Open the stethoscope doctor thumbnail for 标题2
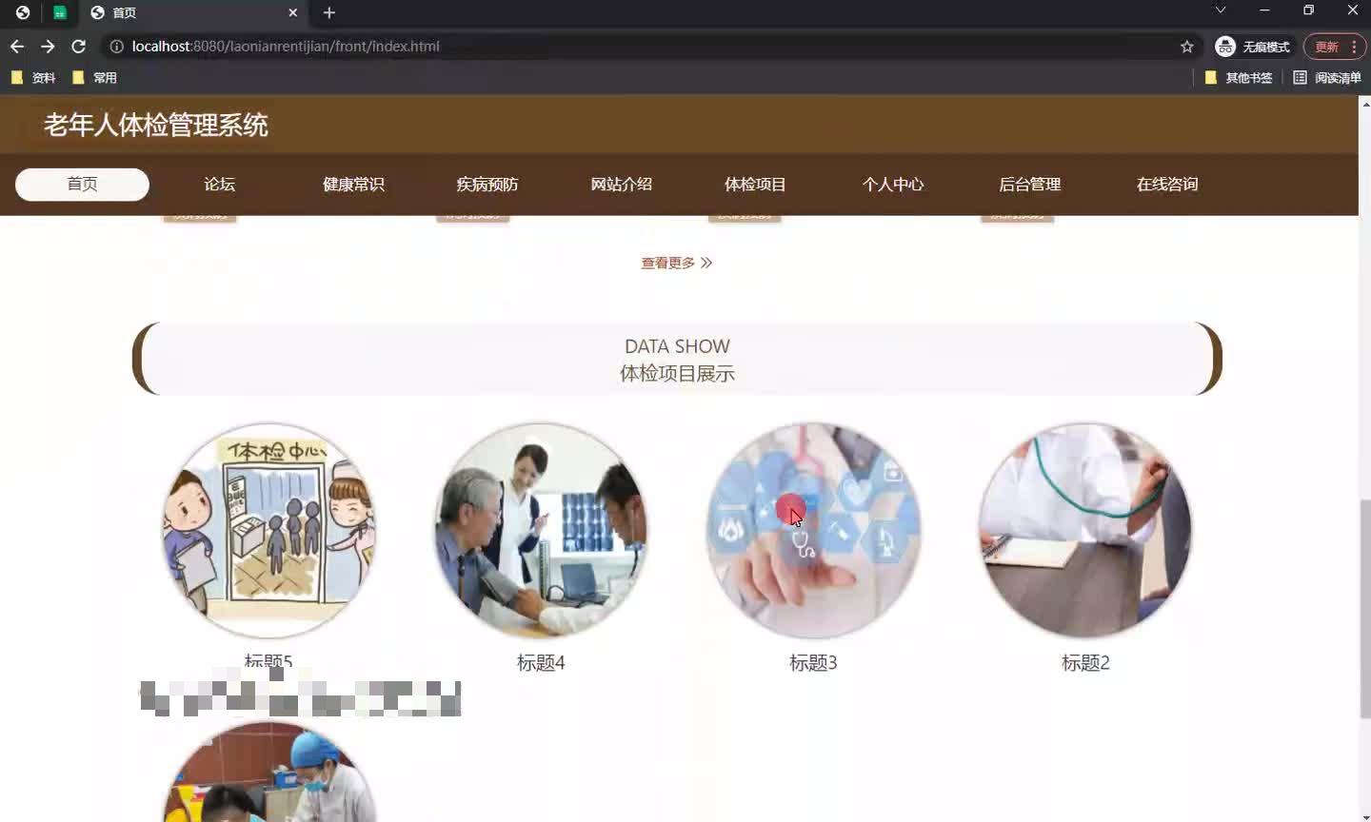This screenshot has height=822, width=1371. click(1085, 531)
